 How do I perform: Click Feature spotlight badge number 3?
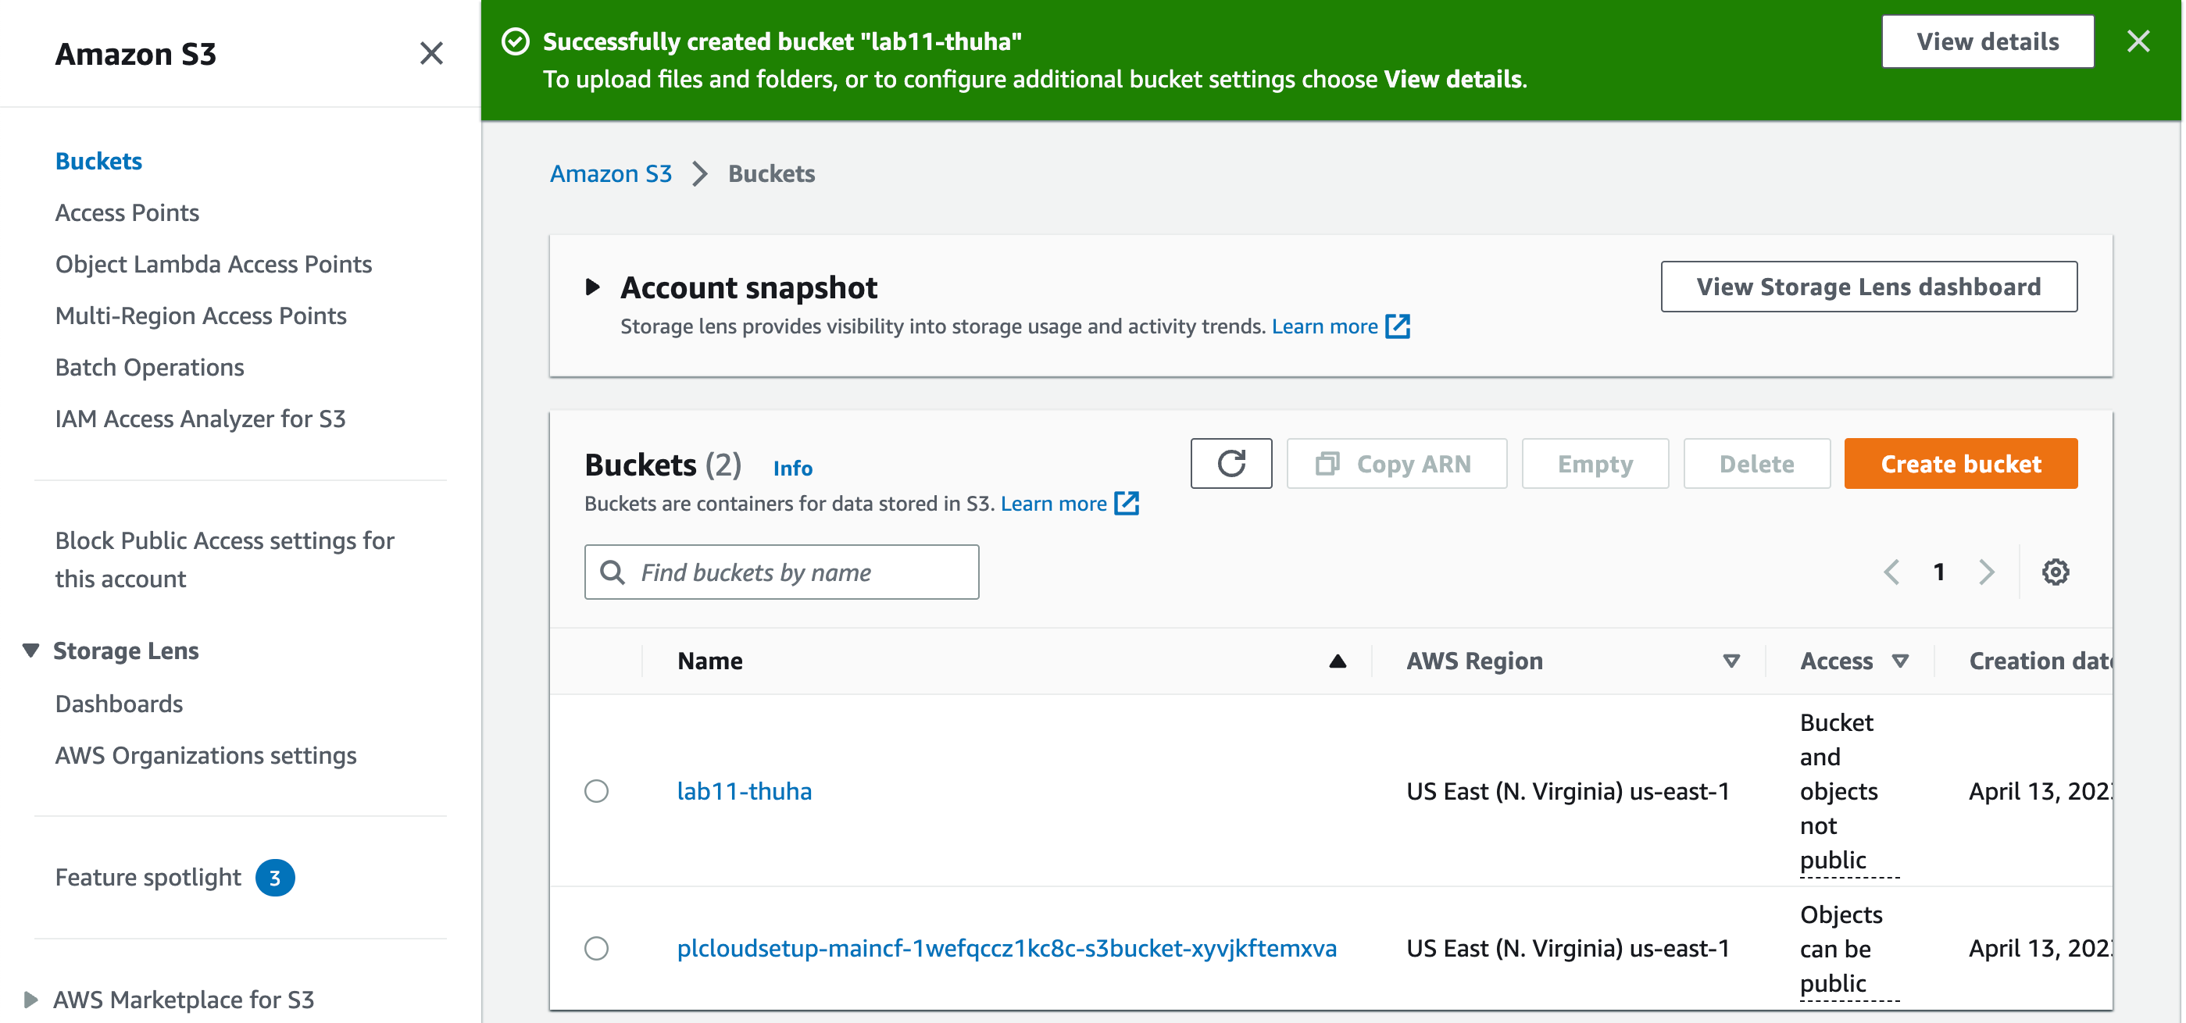tap(275, 877)
